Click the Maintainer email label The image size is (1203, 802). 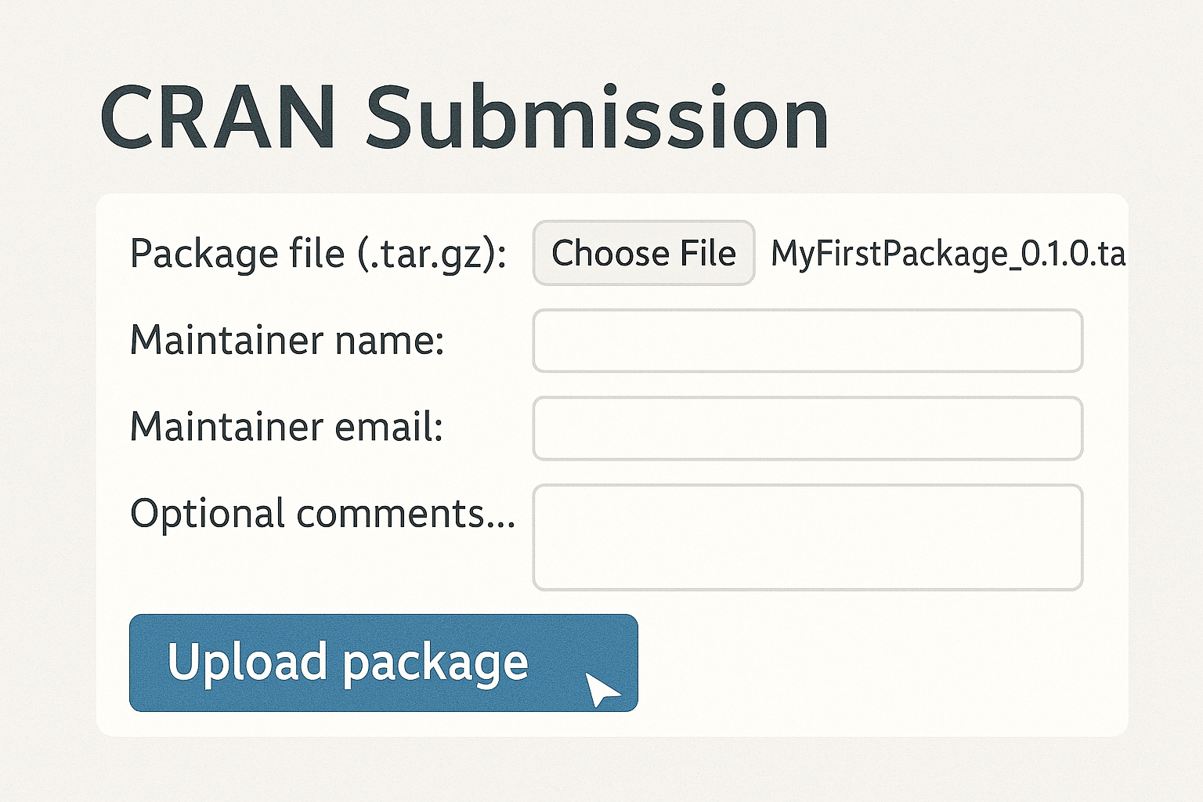pos(287,428)
